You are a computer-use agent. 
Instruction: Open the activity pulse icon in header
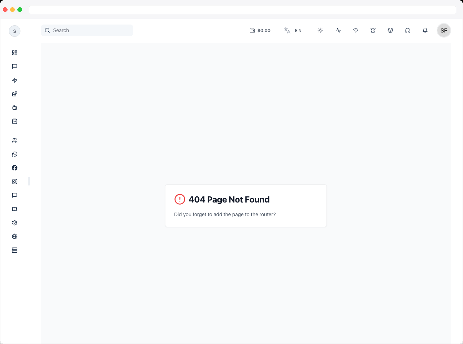click(338, 30)
